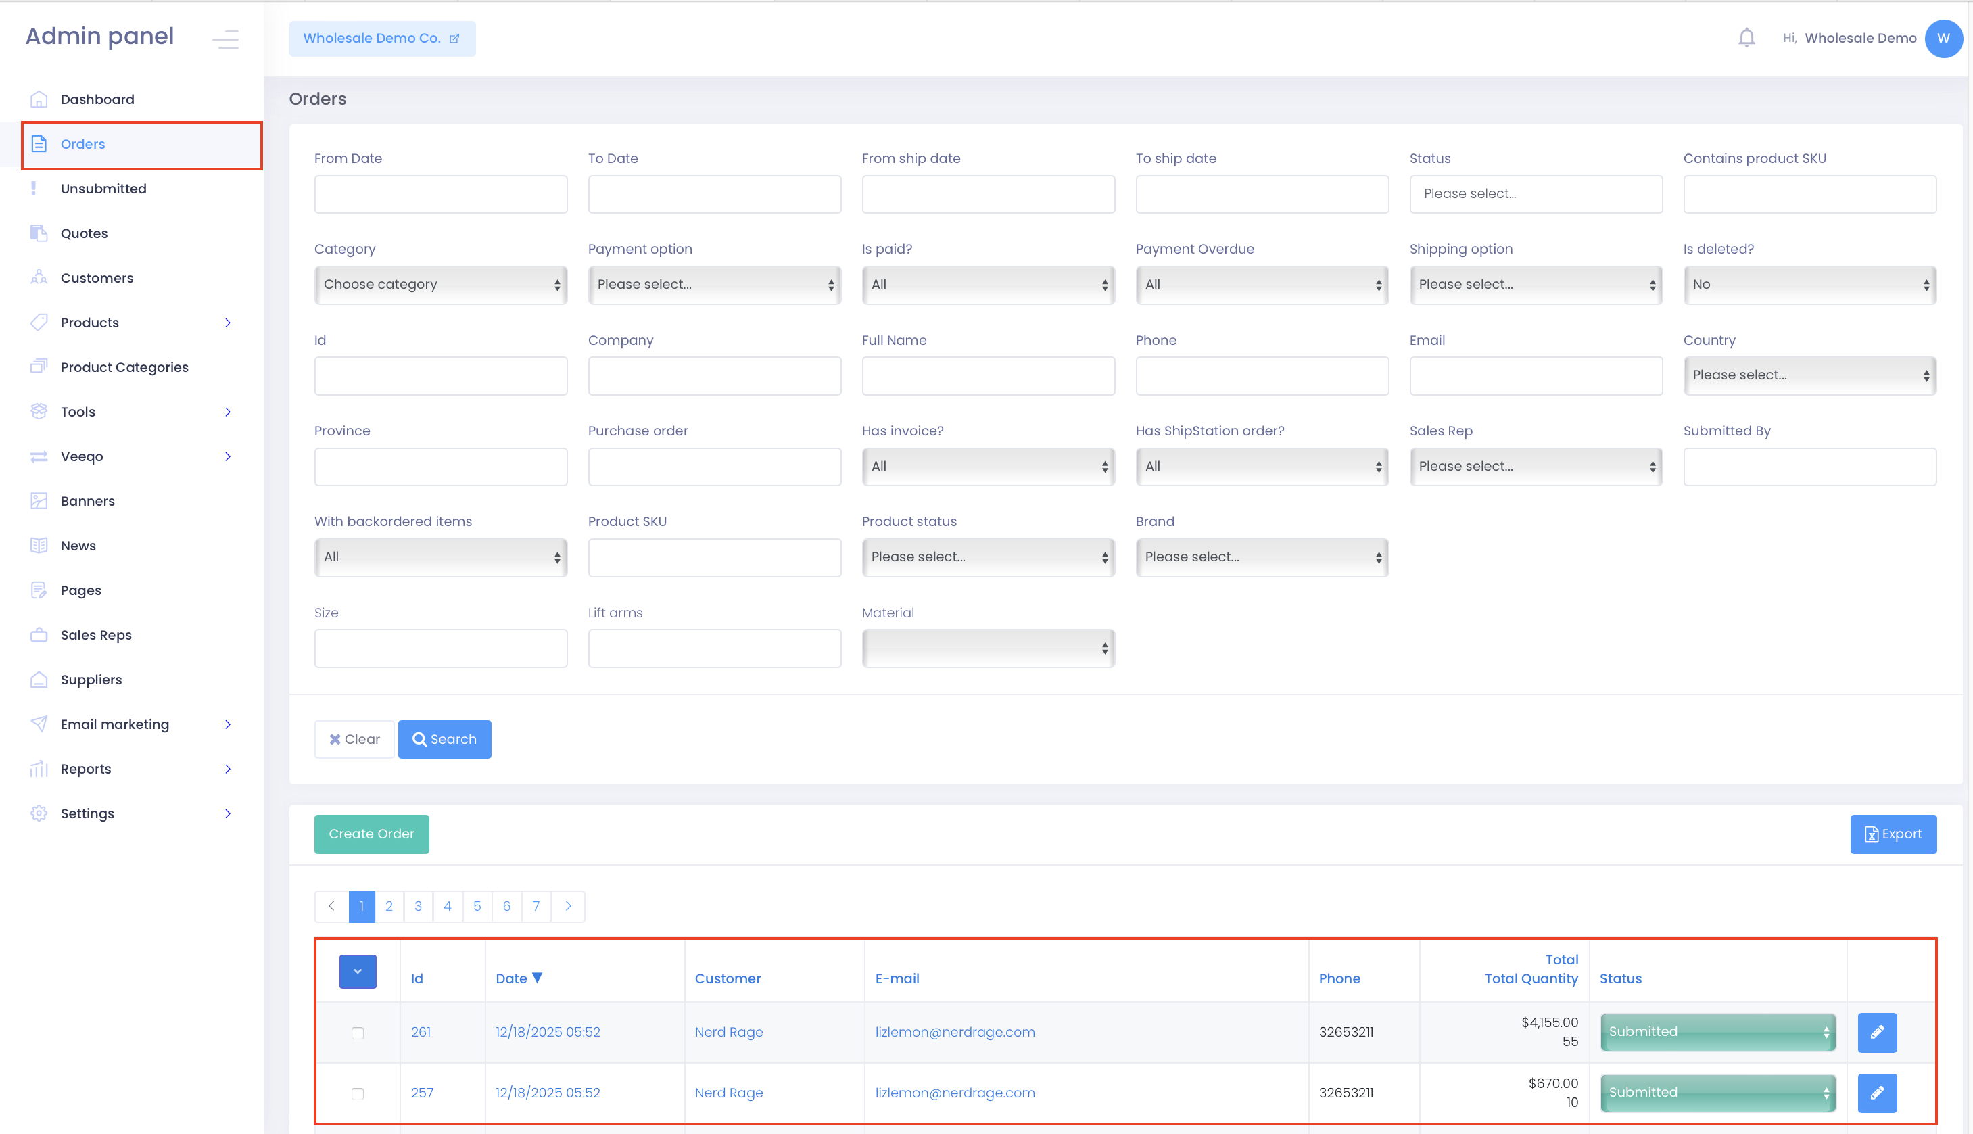Check the checkbox for order 261
The image size is (1973, 1134).
coord(358,1033)
